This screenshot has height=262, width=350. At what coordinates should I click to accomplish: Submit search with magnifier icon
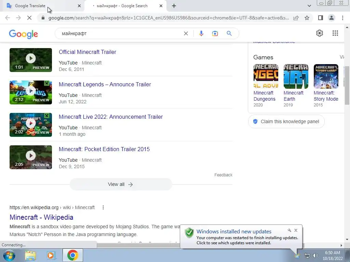pos(229,33)
